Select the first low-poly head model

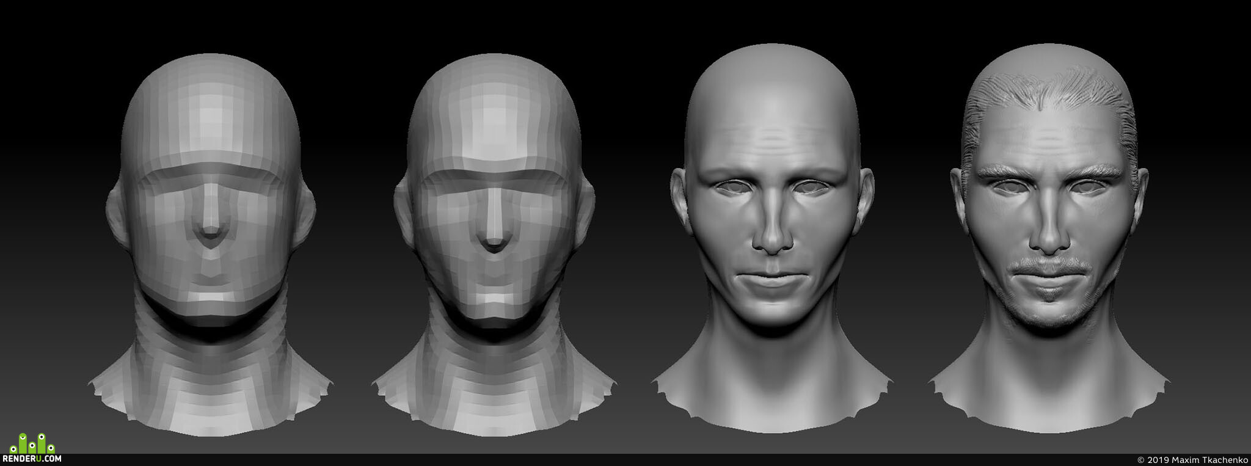[x=211, y=244]
